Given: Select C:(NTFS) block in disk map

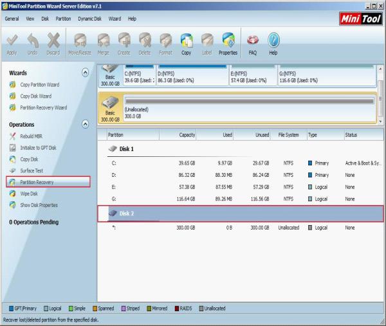Looking at the screenshot, I should pos(139,75).
